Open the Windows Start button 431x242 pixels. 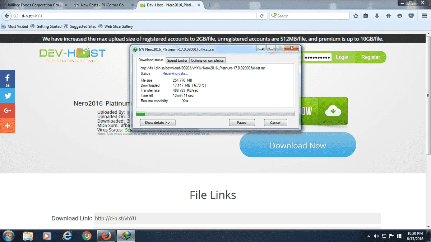pos(8,236)
